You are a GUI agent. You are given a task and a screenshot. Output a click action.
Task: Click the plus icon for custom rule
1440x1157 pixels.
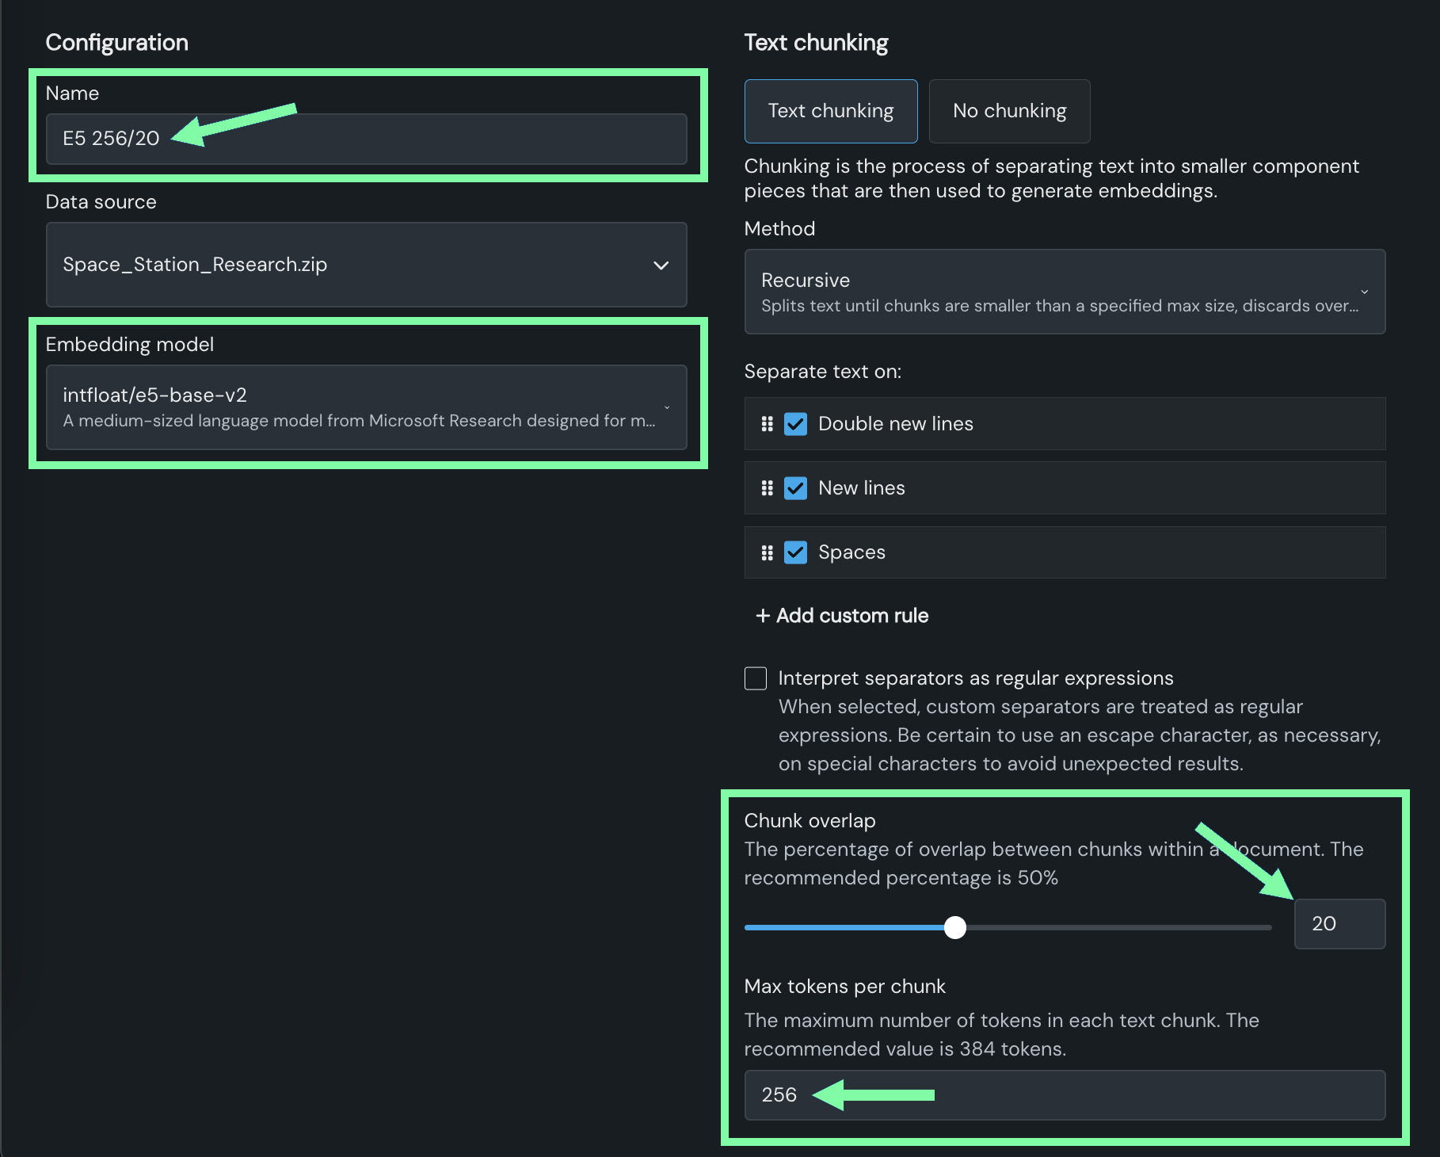coord(762,616)
